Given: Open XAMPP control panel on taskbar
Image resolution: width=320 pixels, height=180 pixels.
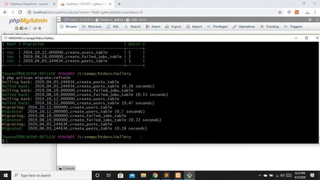Looking at the screenshot, I should click(x=178, y=175).
